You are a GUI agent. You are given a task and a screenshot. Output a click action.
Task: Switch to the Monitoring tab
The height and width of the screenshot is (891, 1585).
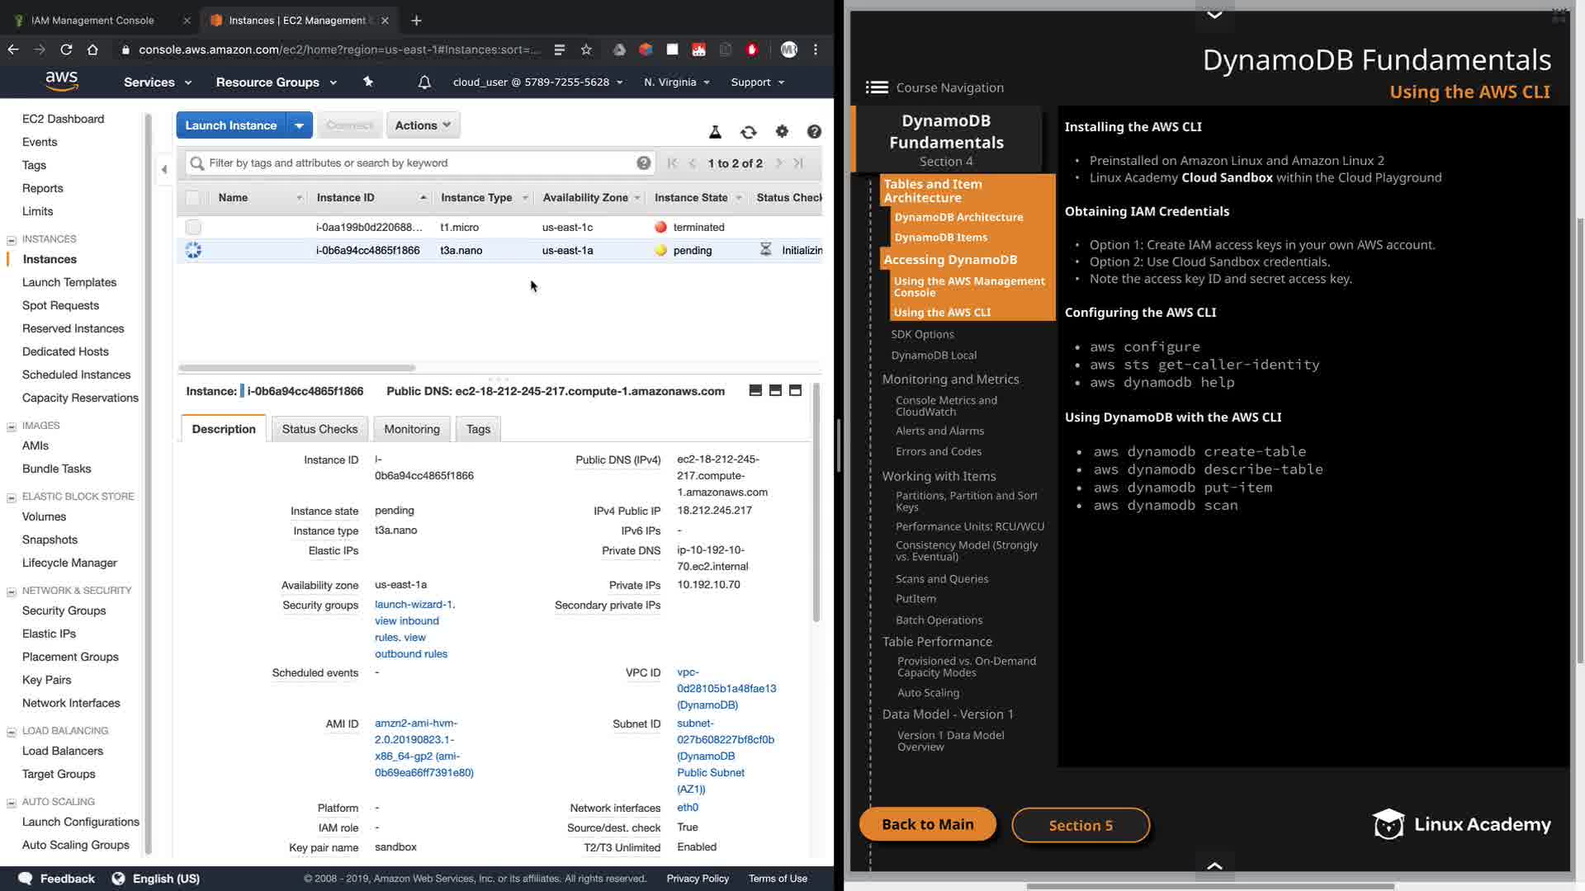point(411,429)
